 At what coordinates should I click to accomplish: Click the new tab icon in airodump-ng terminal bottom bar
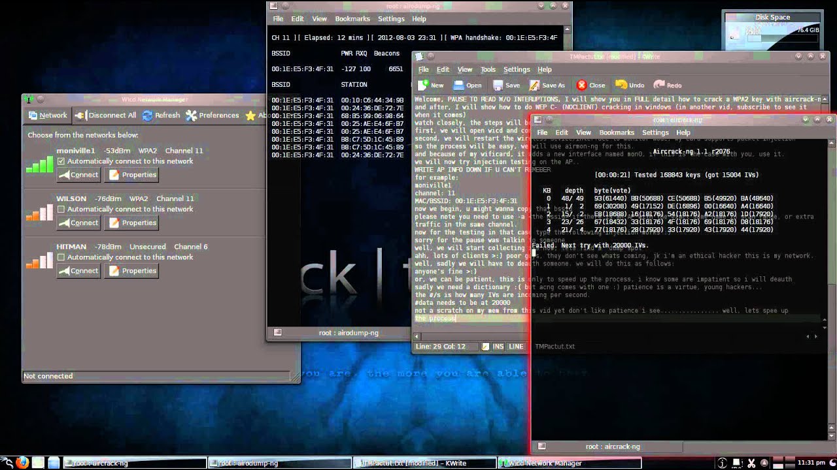click(x=277, y=332)
